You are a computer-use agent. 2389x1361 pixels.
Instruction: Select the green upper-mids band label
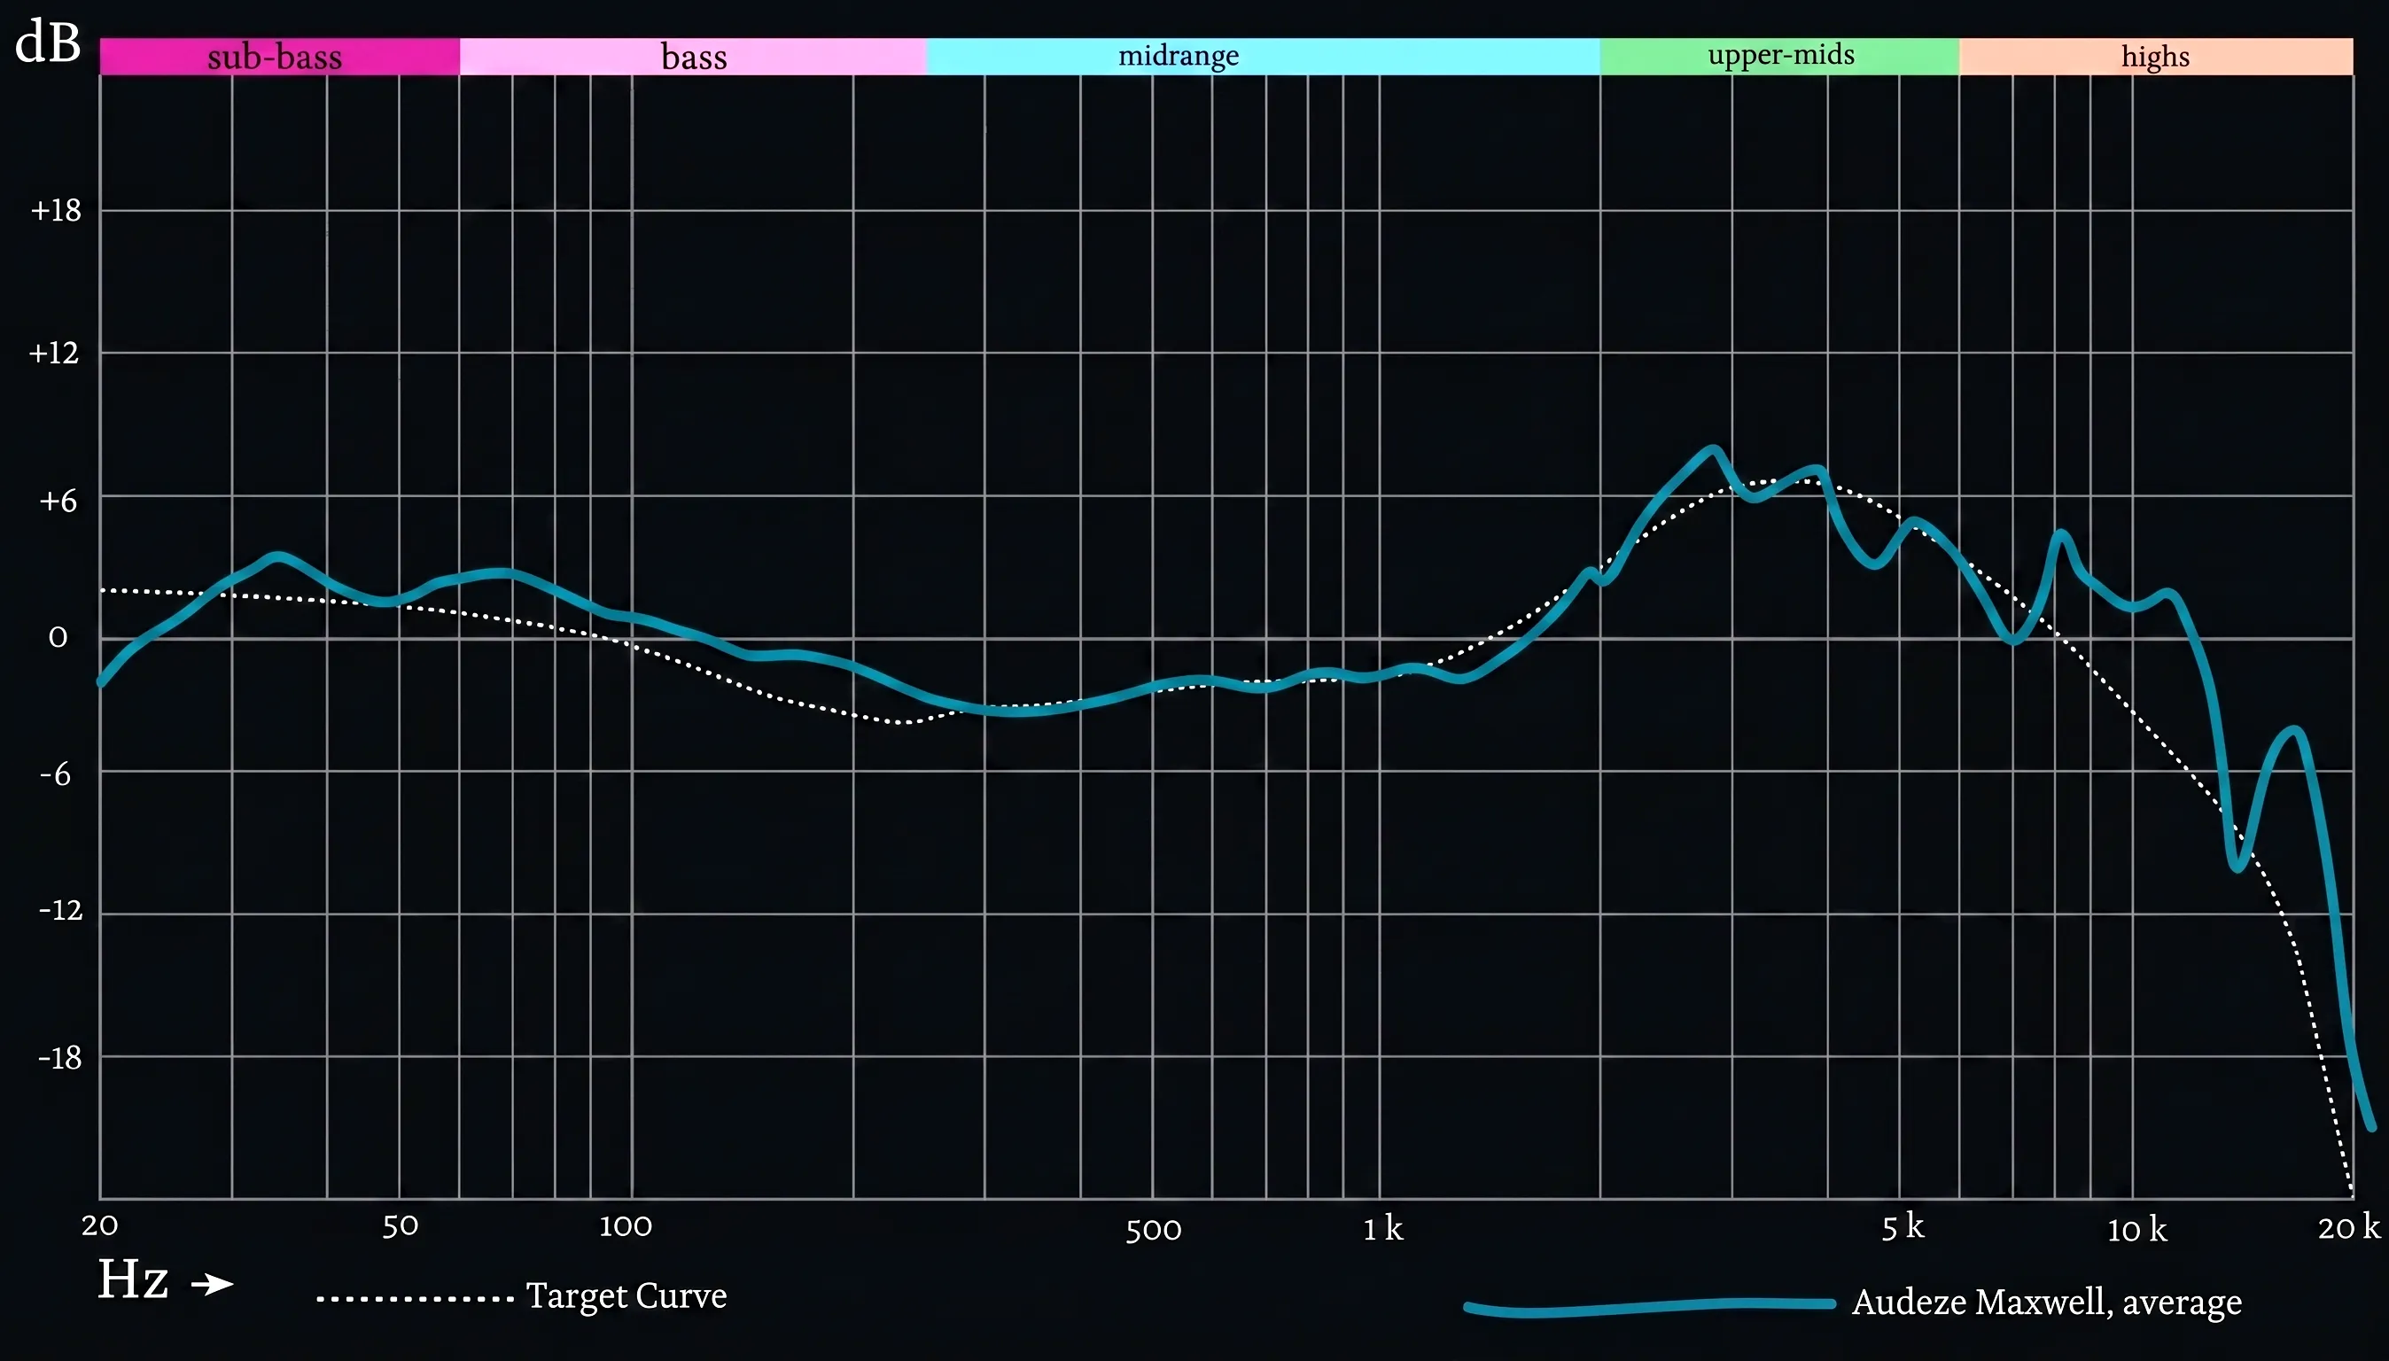(x=1781, y=55)
